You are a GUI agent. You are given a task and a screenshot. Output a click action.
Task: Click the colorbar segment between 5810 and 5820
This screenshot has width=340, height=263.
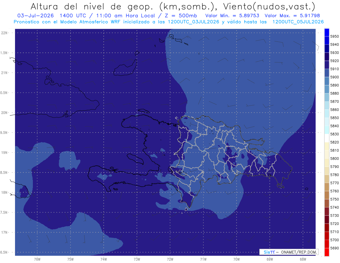pos(327,146)
